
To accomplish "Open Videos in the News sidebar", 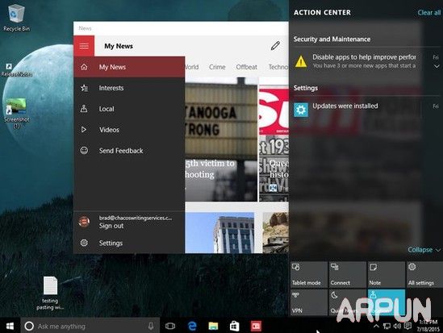I will point(129,130).
